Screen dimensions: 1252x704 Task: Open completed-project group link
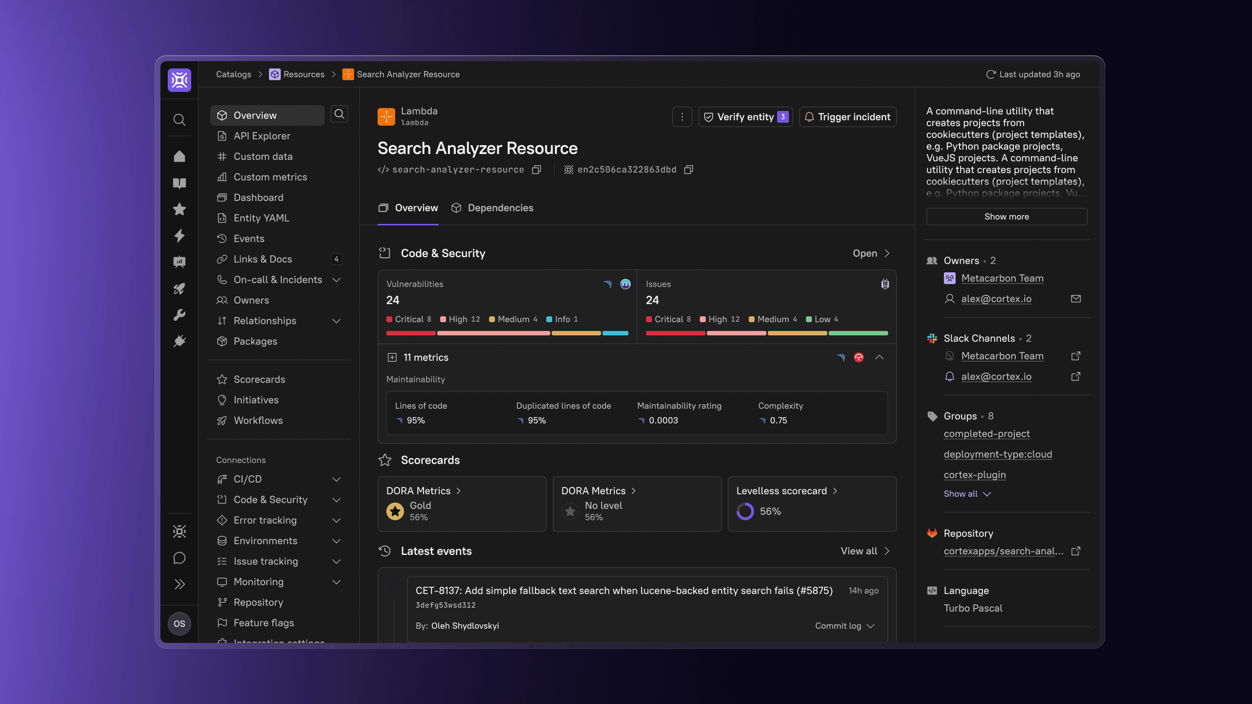[986, 434]
